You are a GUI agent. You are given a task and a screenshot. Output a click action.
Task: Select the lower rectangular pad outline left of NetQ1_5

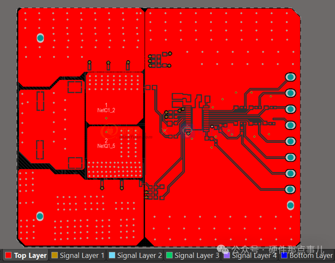click(75, 163)
